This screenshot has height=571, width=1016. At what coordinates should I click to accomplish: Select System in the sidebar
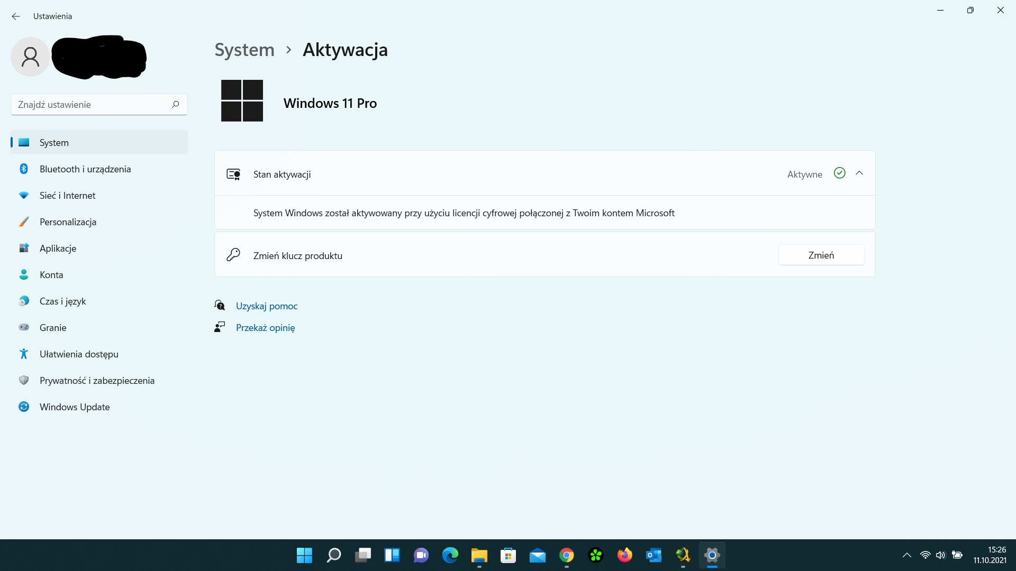[99, 142]
